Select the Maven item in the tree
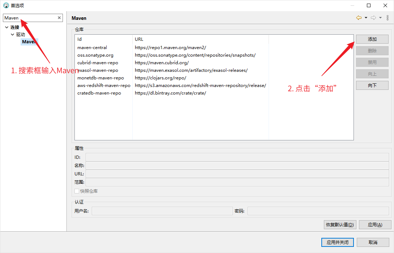Image resolution: width=394 pixels, height=253 pixels. tap(29, 42)
